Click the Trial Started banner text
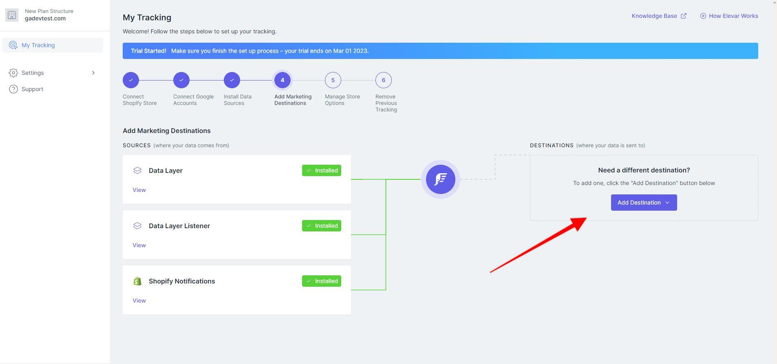This screenshot has width=777, height=364. (250, 51)
